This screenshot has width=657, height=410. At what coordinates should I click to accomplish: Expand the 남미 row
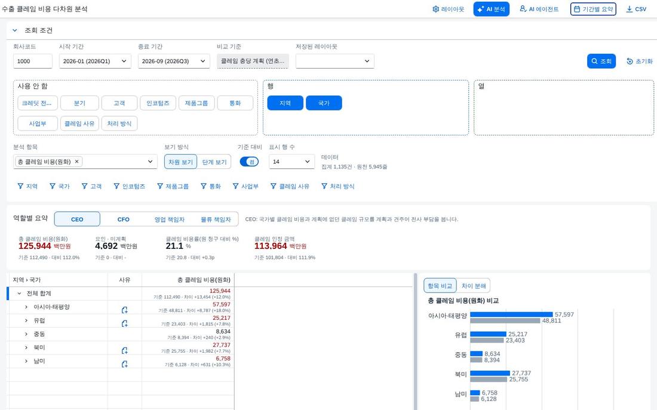[26, 361]
